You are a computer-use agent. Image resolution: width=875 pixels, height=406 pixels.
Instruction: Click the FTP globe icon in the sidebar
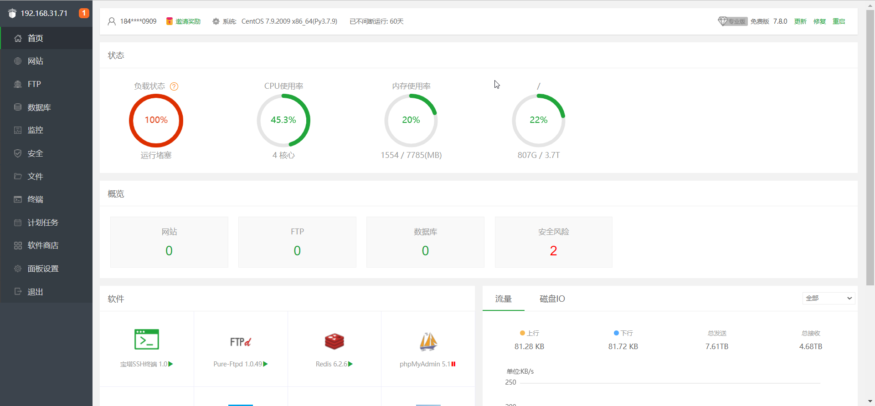pyautogui.click(x=18, y=84)
